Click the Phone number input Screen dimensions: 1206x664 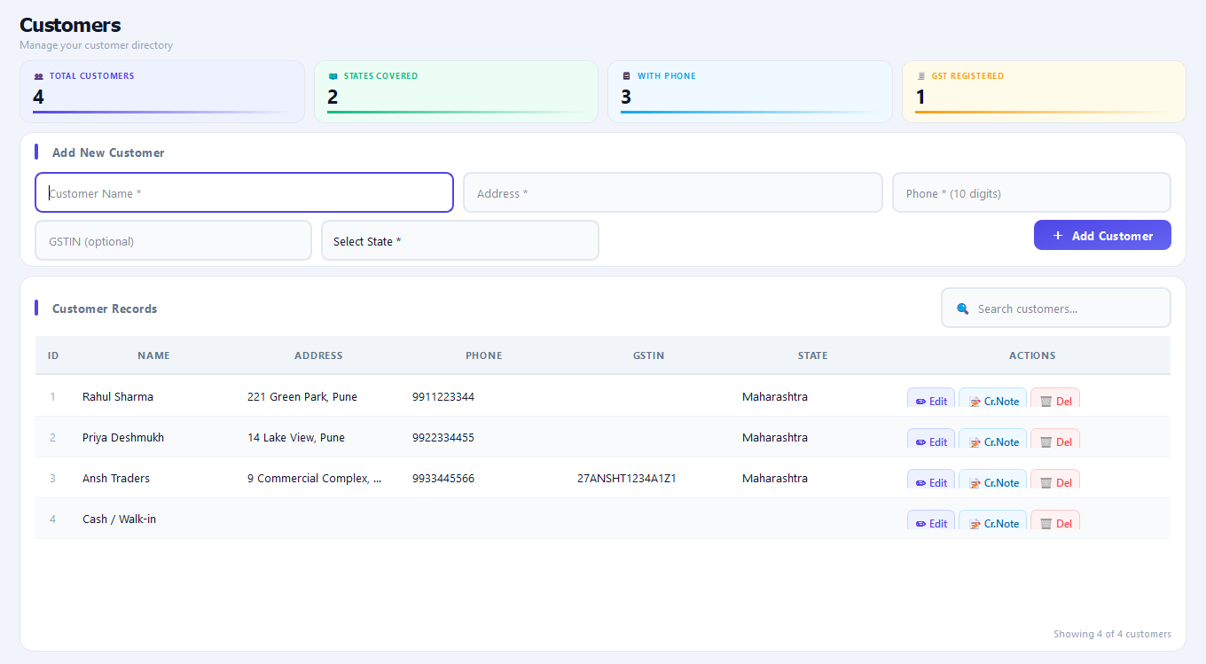tap(1031, 192)
